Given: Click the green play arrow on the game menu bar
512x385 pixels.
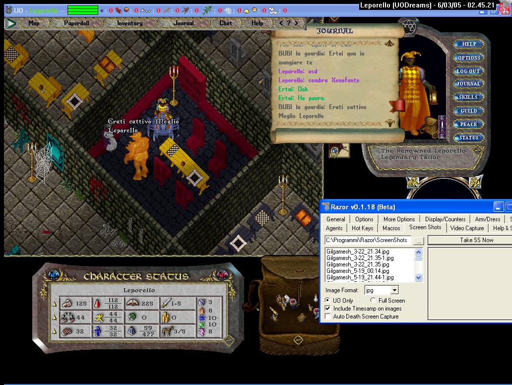Looking at the screenshot, I should click(11, 23).
